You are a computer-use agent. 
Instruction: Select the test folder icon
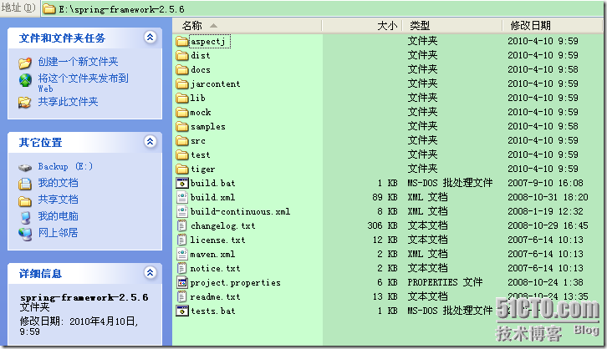point(182,155)
